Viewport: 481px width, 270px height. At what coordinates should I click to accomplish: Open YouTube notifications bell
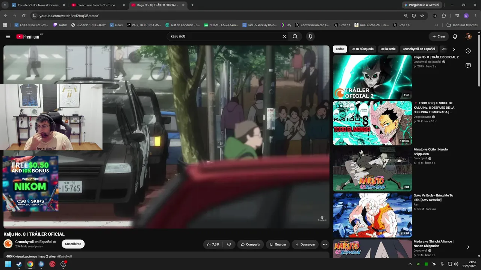tap(455, 36)
